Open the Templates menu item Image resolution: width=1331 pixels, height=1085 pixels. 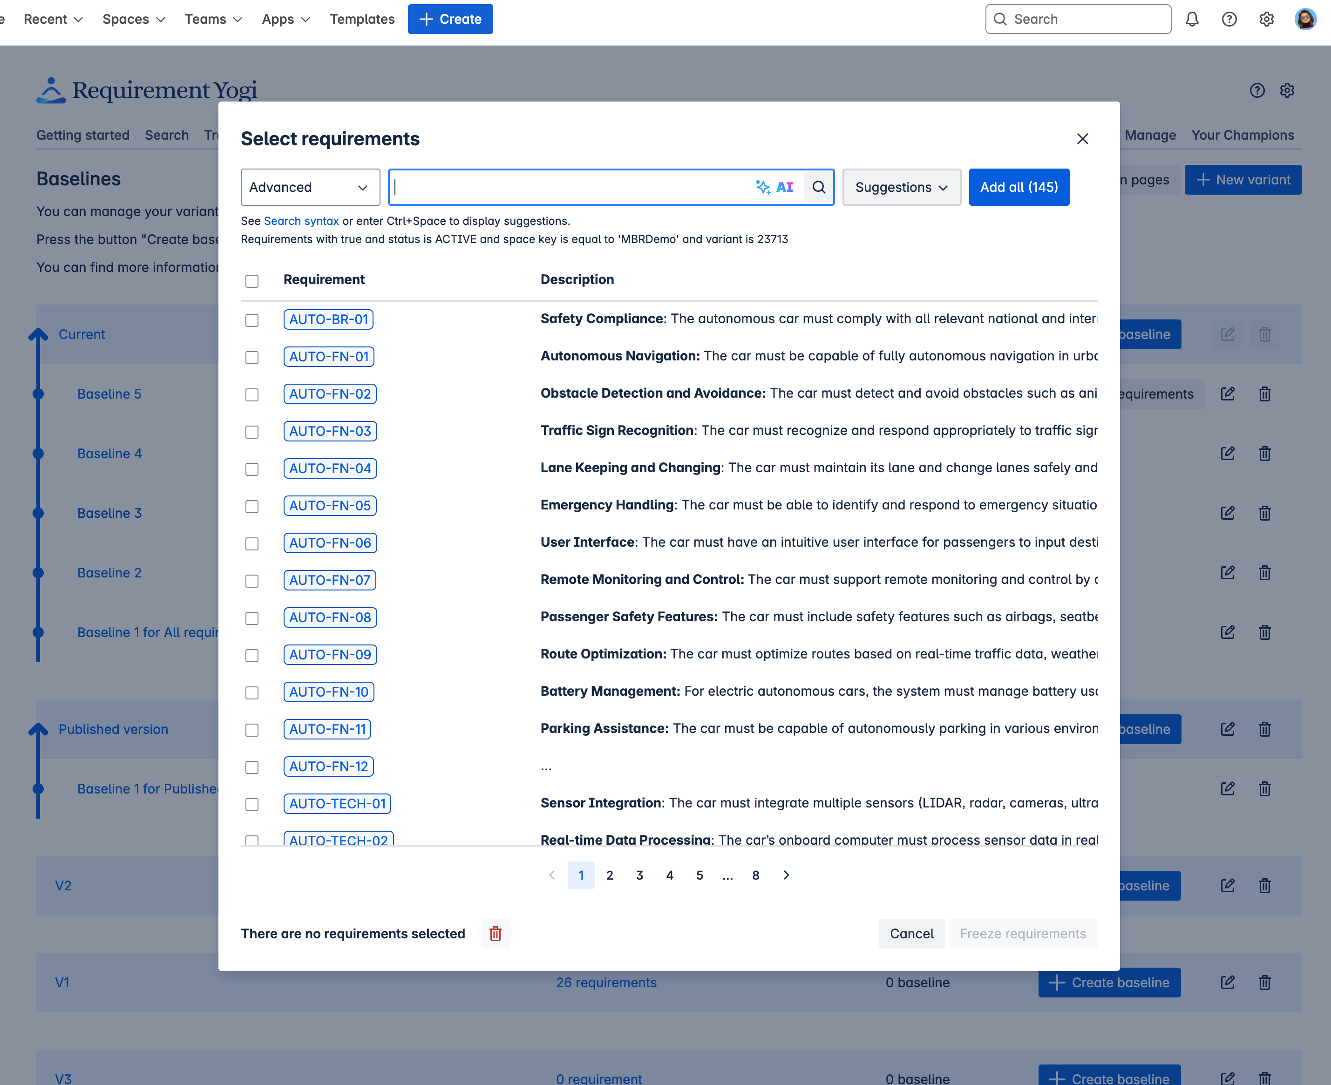pos(362,20)
